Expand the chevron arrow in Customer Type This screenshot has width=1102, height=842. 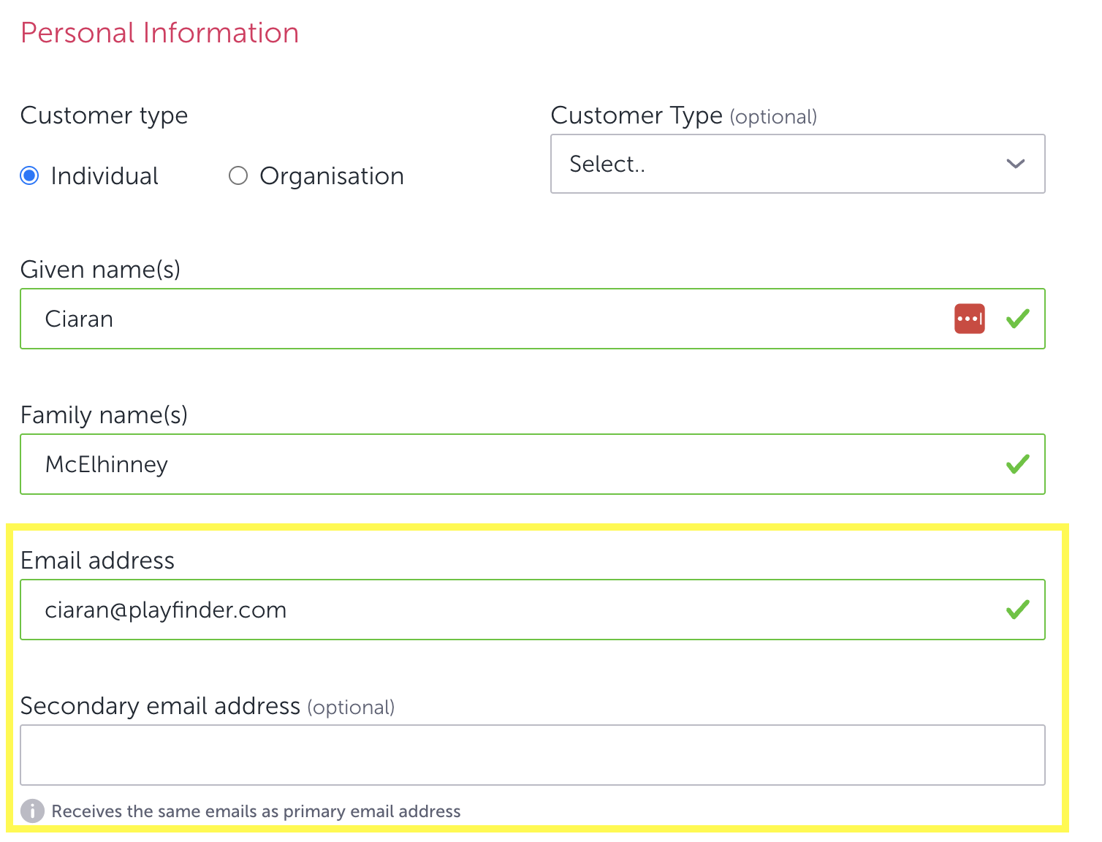pos(1015,164)
